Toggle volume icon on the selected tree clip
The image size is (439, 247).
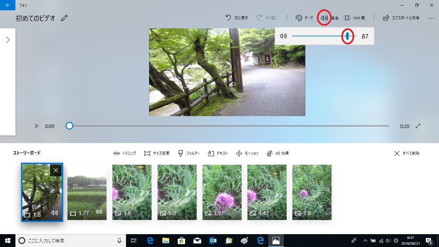[x=55, y=213]
